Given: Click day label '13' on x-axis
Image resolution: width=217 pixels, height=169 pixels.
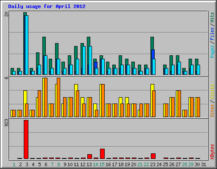Looking at the screenshot, I should pos(89,164).
